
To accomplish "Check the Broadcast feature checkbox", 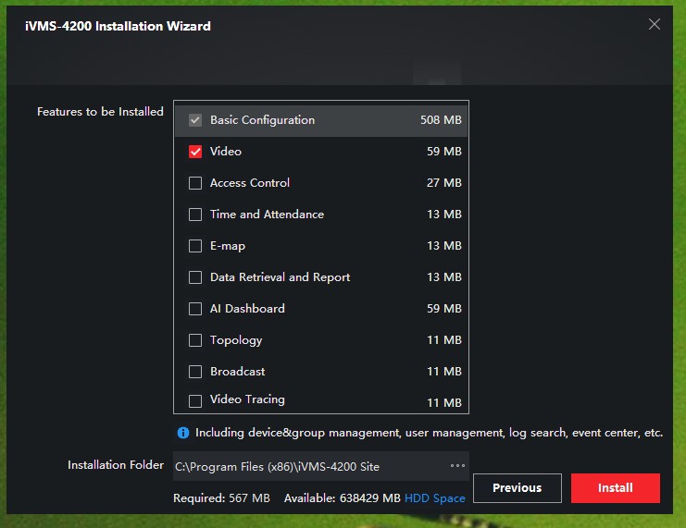I will tap(195, 372).
